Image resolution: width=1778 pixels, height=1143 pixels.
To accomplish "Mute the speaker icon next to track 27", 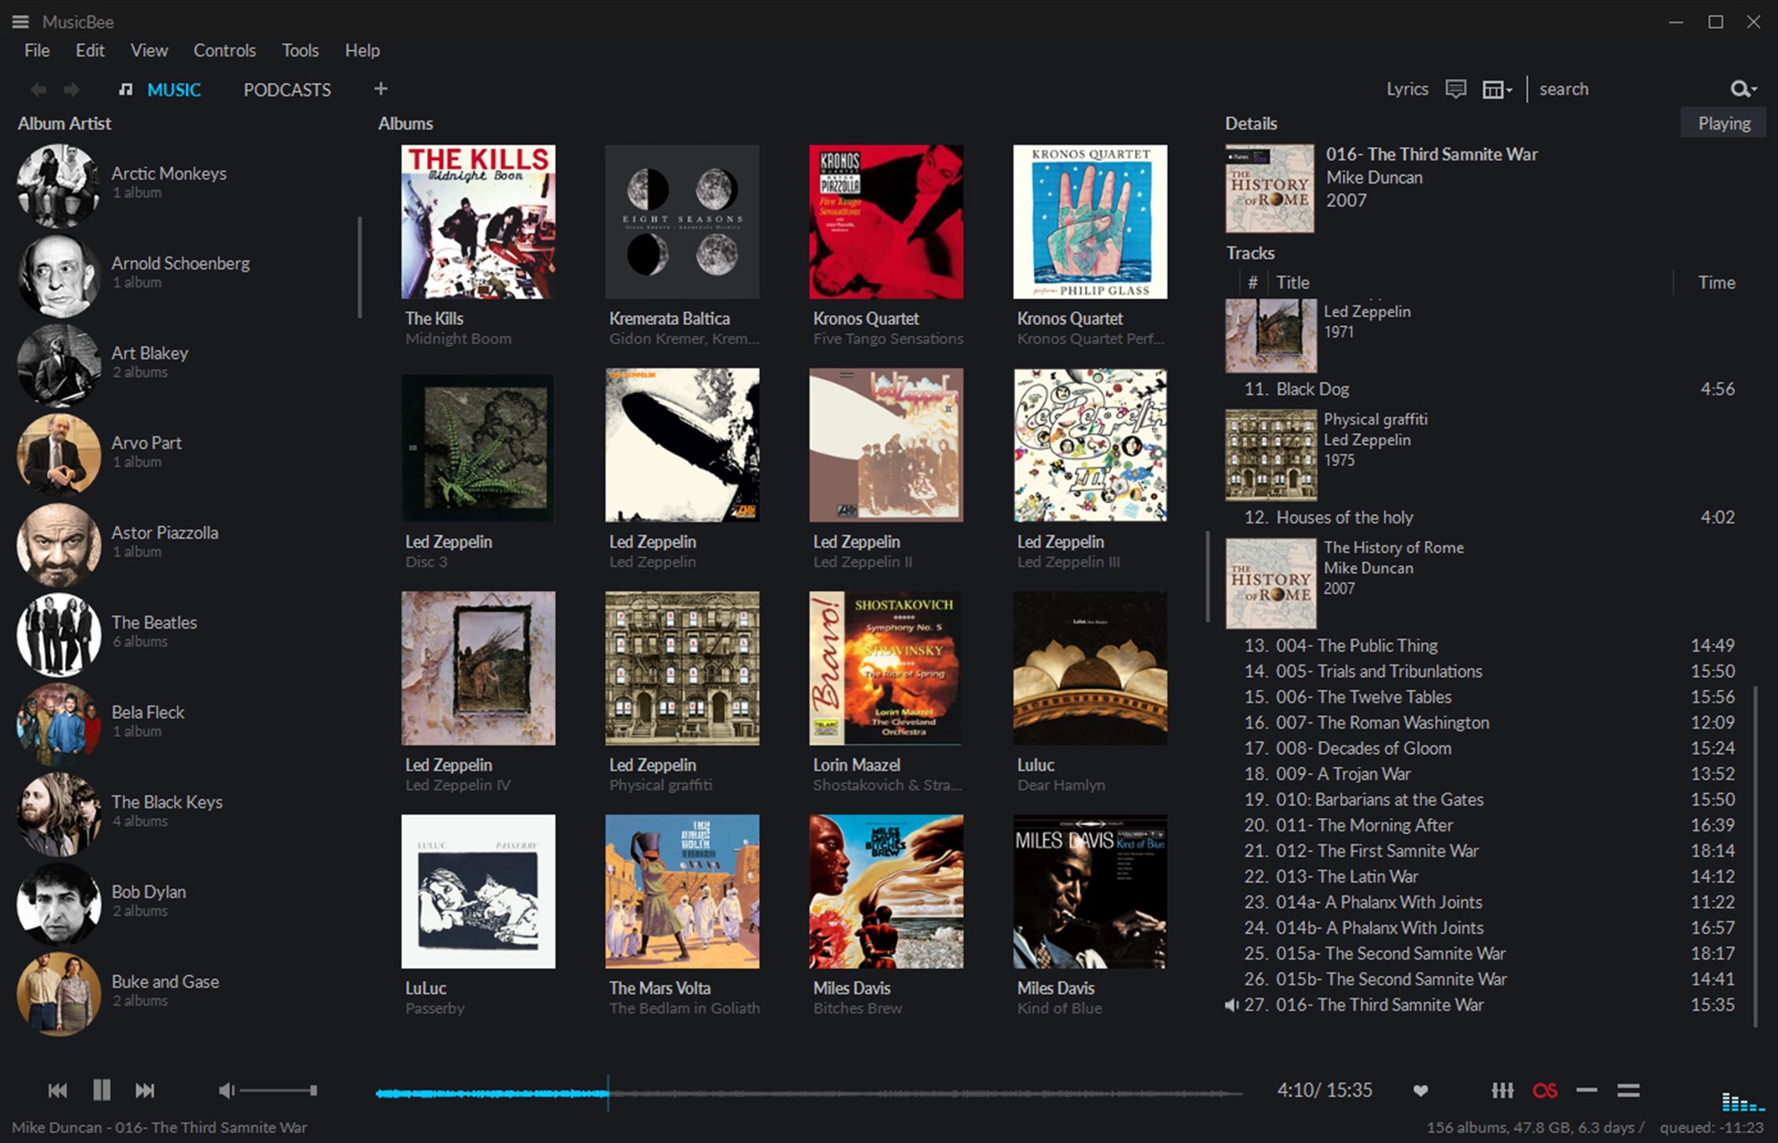I will (x=1231, y=1005).
